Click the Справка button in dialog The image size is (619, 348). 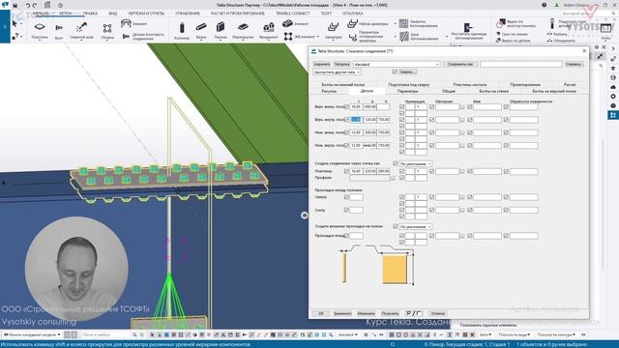pos(574,64)
